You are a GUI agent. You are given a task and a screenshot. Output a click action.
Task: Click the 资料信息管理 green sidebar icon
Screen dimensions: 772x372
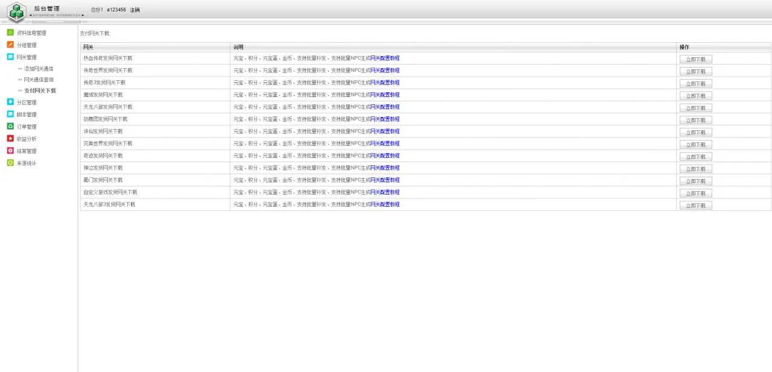[x=10, y=33]
